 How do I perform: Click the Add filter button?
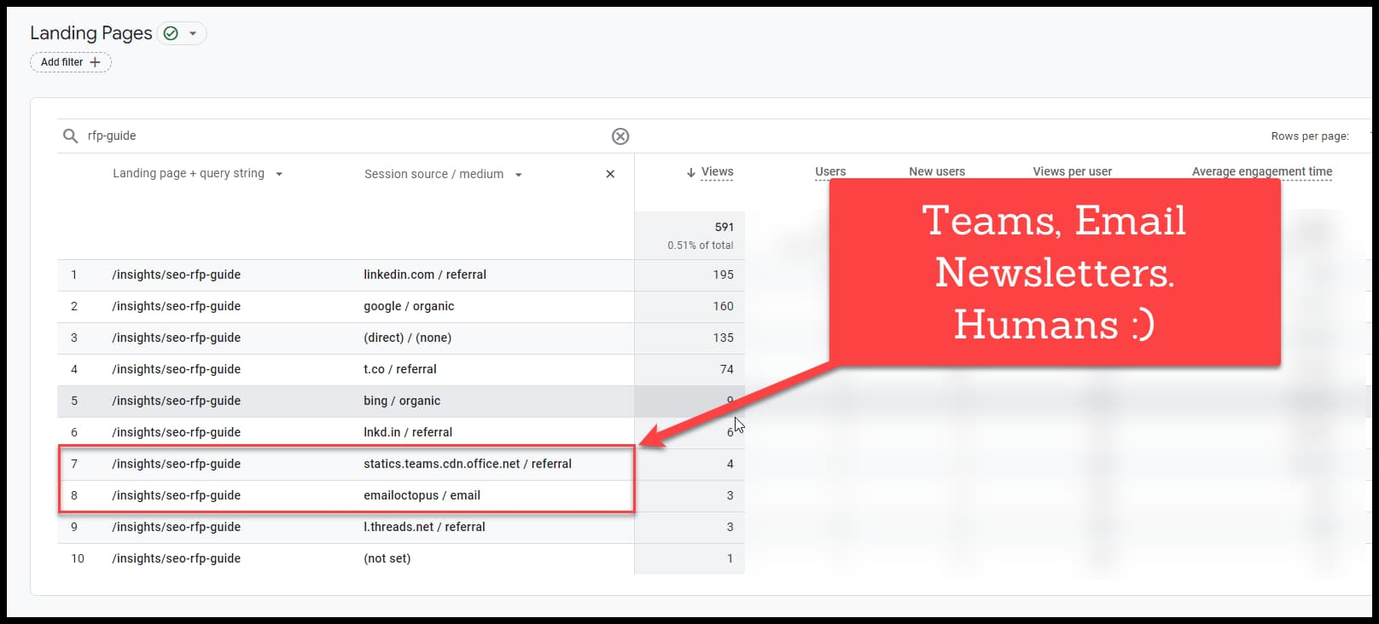(x=71, y=62)
